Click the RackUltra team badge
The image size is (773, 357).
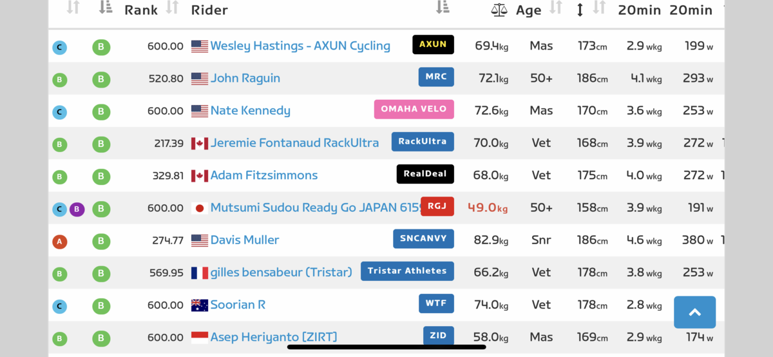coord(423,142)
